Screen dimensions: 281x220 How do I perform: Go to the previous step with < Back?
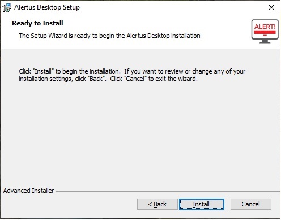click(157, 204)
